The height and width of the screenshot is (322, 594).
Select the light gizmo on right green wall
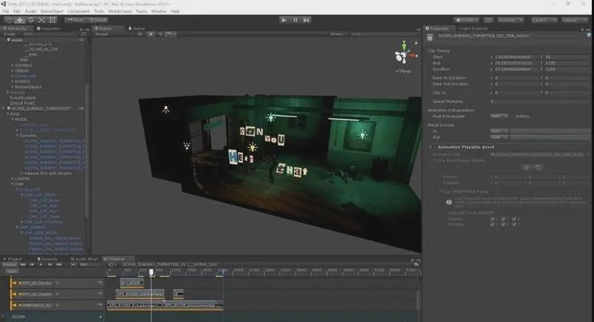(x=362, y=135)
